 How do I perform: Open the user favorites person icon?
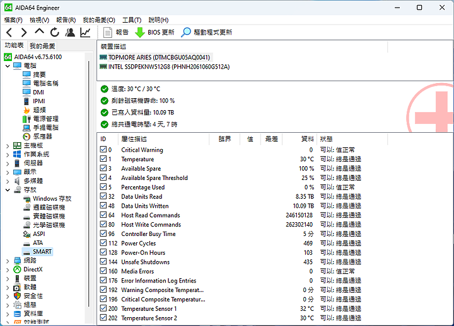tap(70, 32)
